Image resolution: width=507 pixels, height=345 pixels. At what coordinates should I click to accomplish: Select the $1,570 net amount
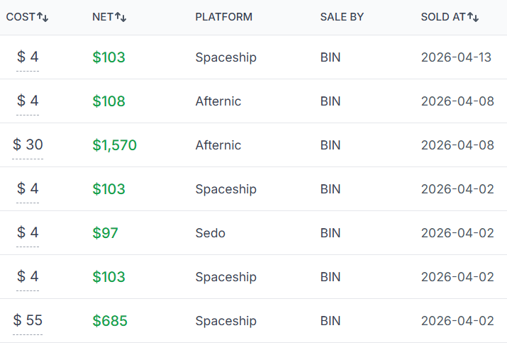coord(114,145)
